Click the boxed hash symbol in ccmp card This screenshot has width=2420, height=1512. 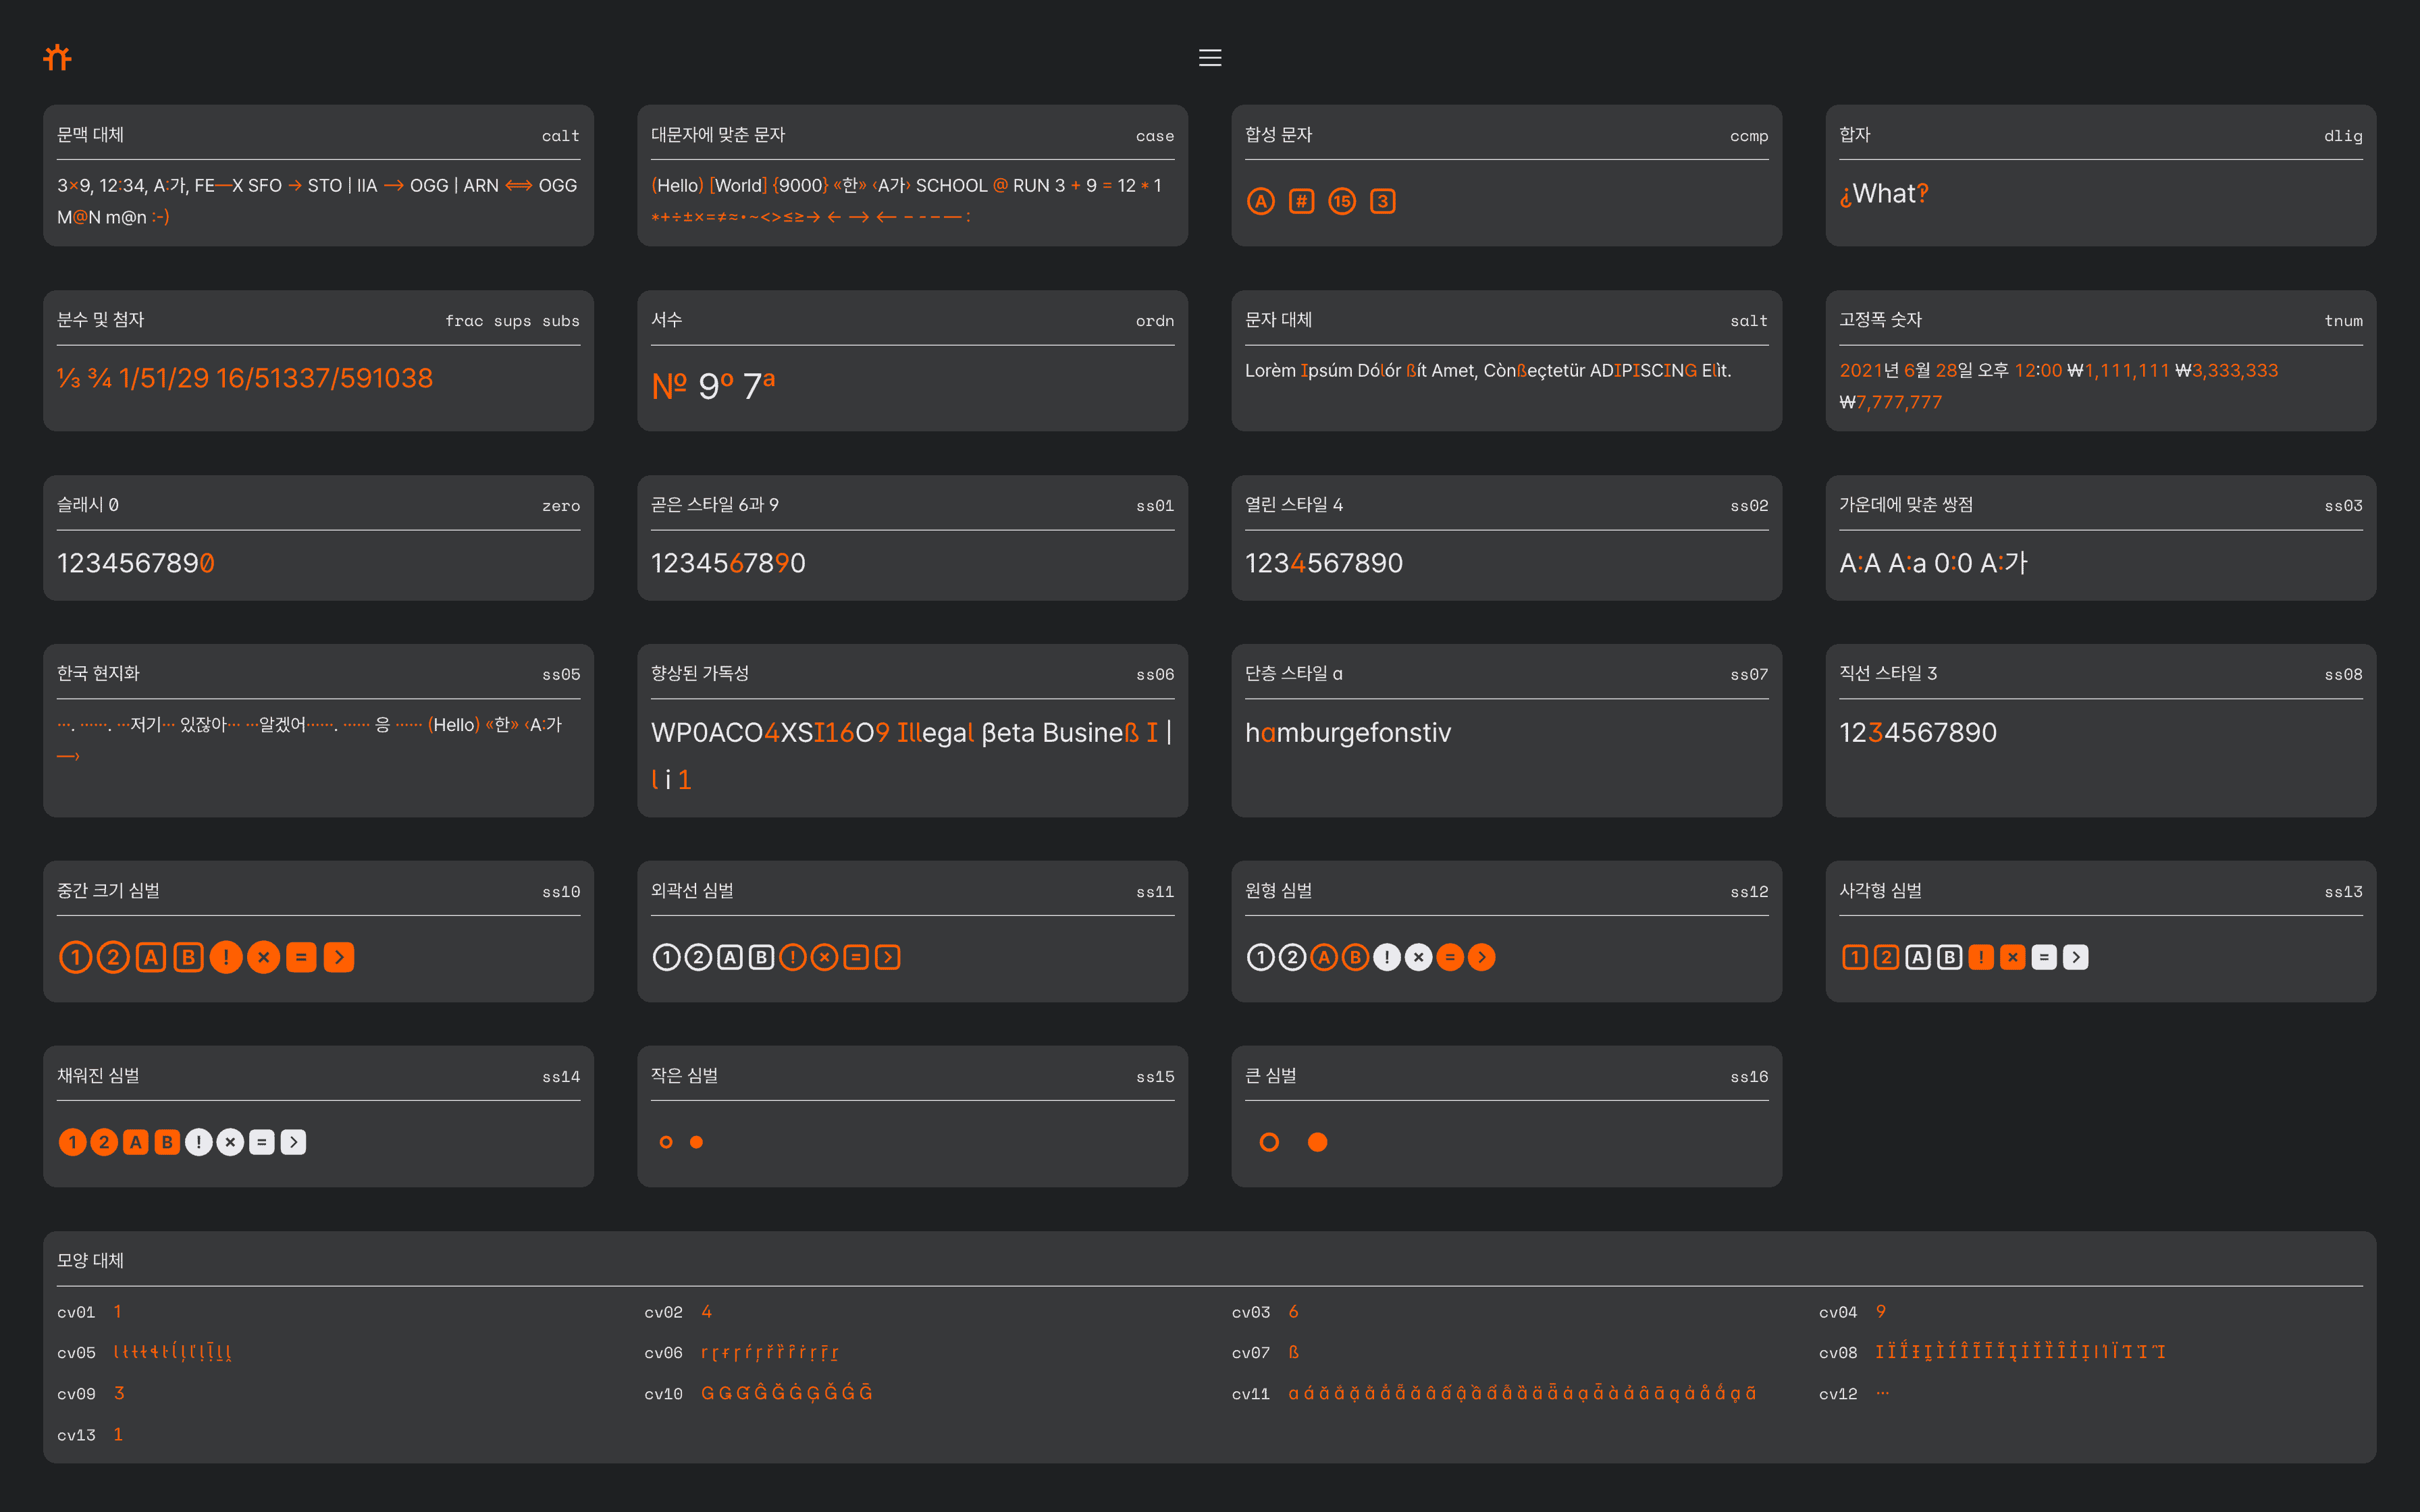point(1301,201)
